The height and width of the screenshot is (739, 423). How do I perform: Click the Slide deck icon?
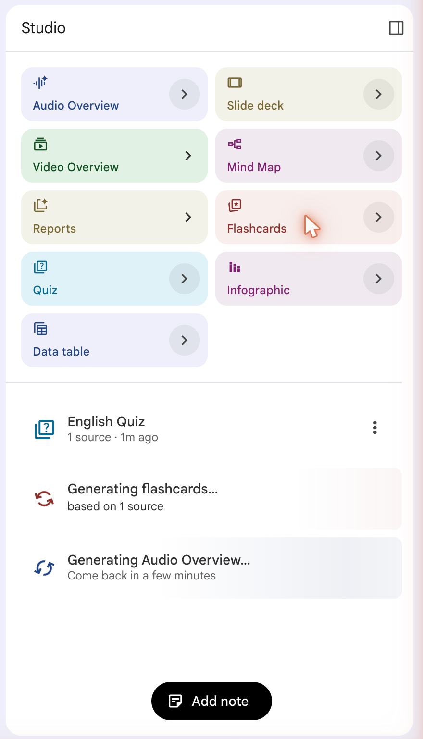235,83
